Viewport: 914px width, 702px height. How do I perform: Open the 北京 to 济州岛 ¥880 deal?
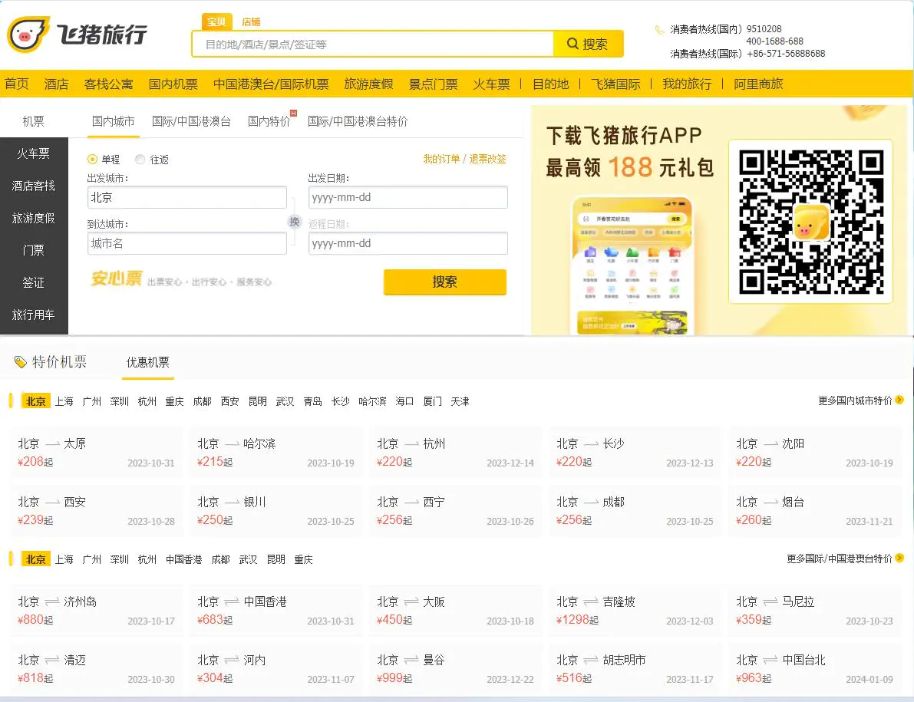(x=97, y=611)
